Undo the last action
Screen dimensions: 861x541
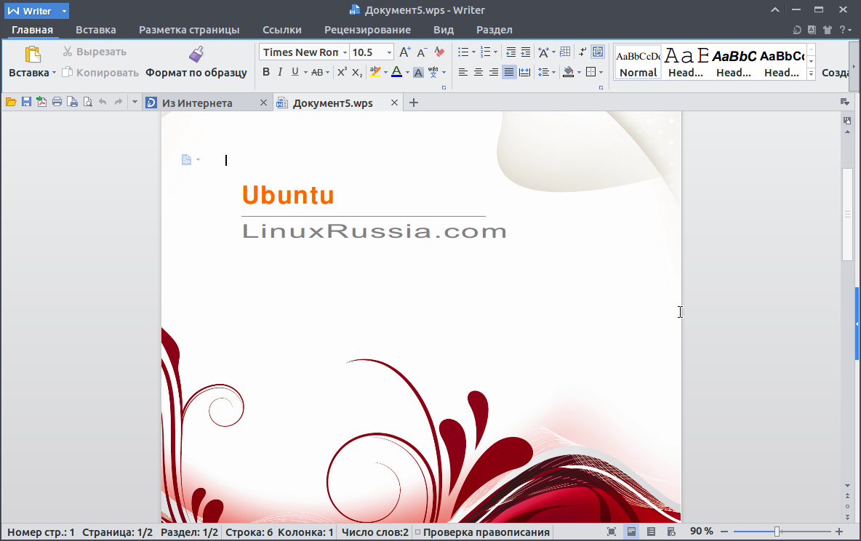(x=103, y=102)
